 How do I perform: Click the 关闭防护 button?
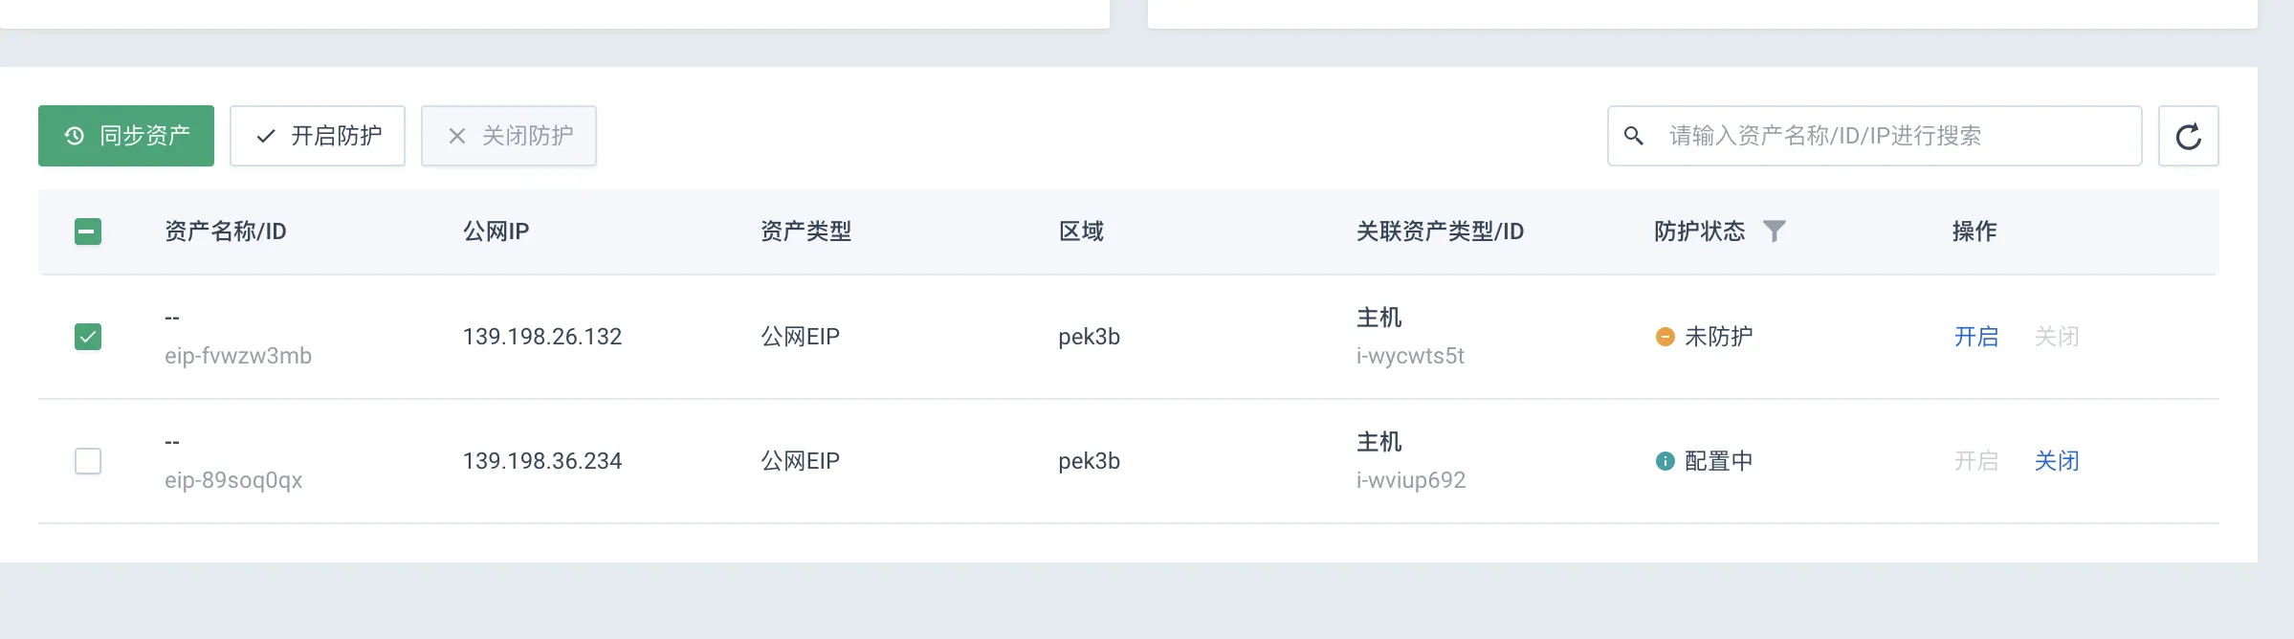pos(509,136)
